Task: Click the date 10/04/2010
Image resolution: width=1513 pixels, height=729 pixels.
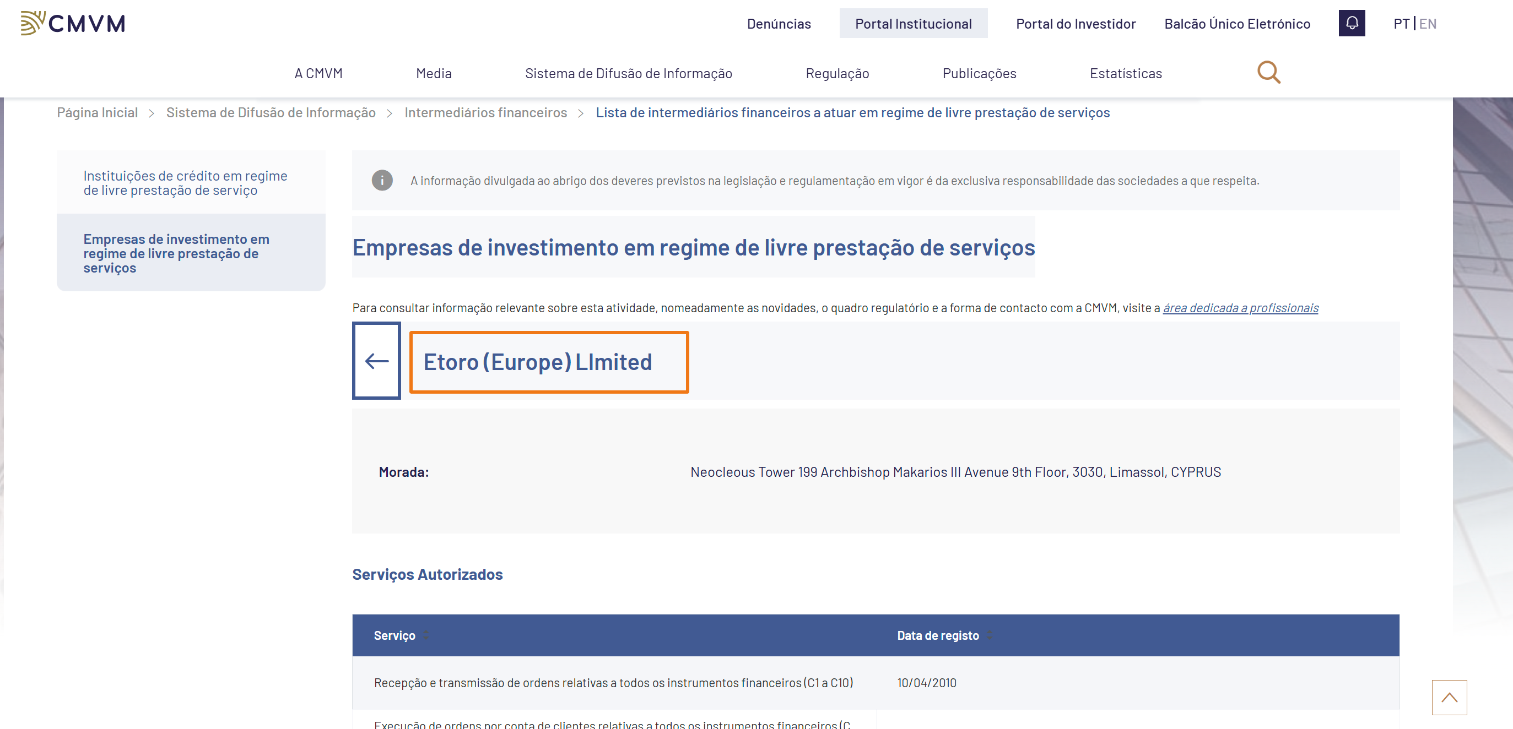Action: click(x=926, y=682)
